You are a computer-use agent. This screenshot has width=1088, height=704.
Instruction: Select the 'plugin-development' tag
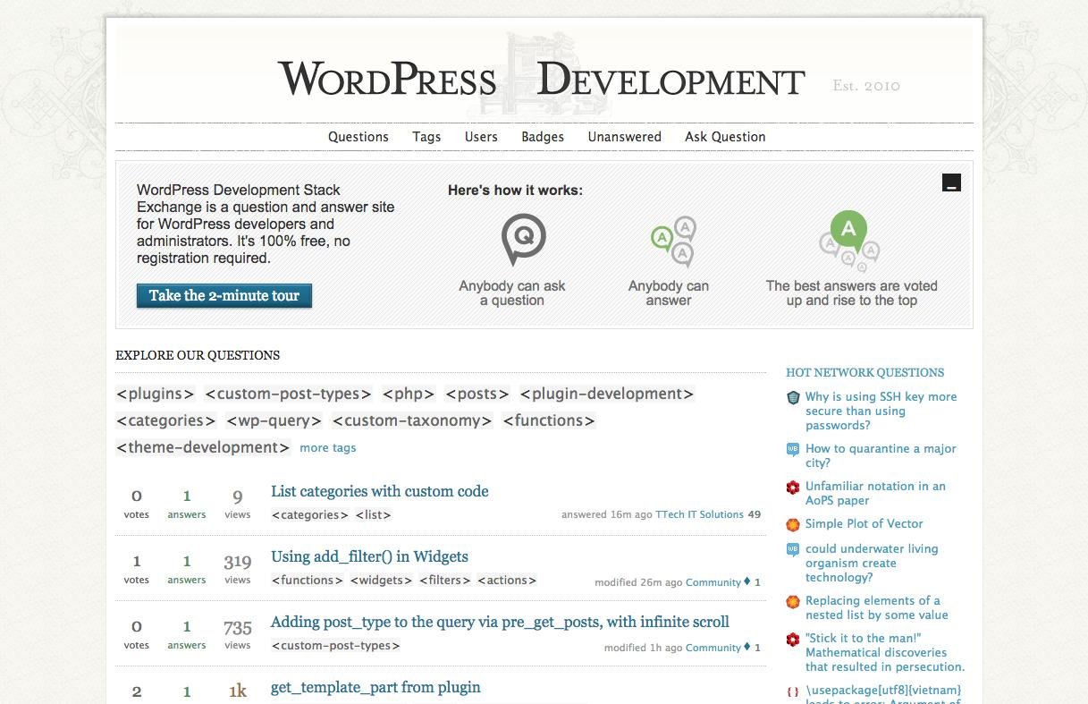click(607, 394)
